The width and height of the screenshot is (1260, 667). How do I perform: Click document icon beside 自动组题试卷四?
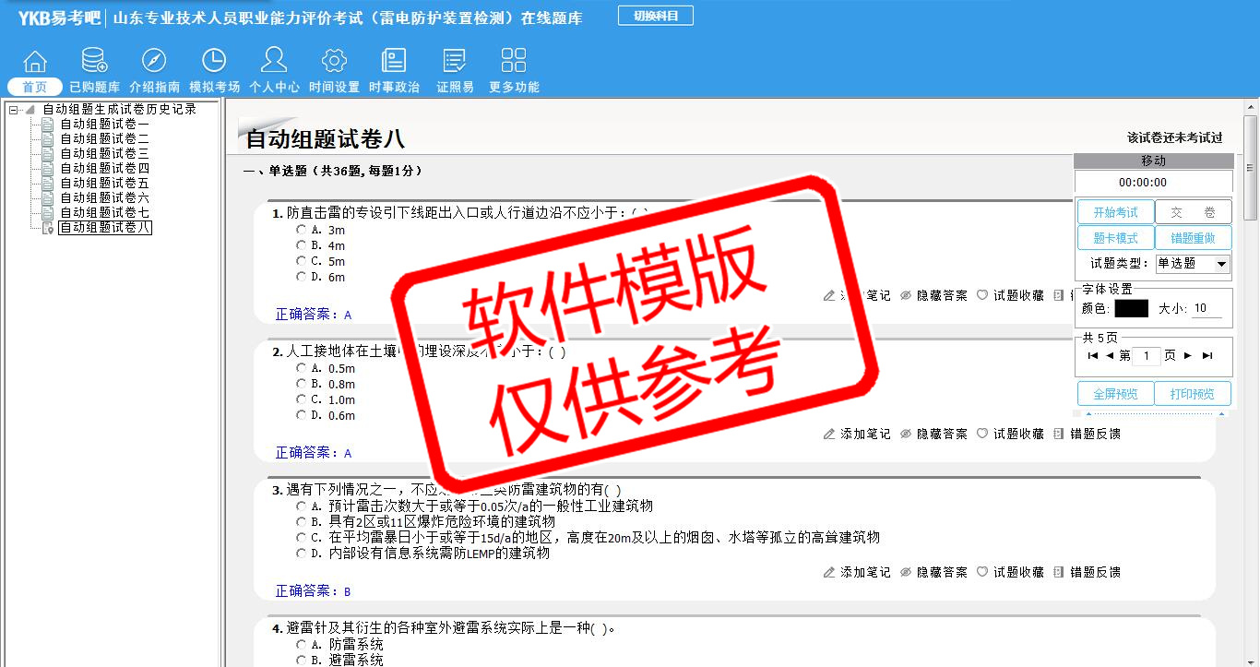click(x=48, y=169)
